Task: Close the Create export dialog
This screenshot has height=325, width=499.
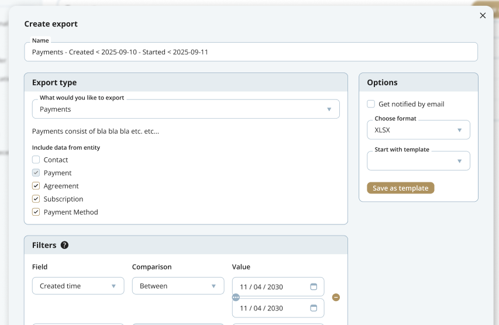Action: pyautogui.click(x=483, y=16)
